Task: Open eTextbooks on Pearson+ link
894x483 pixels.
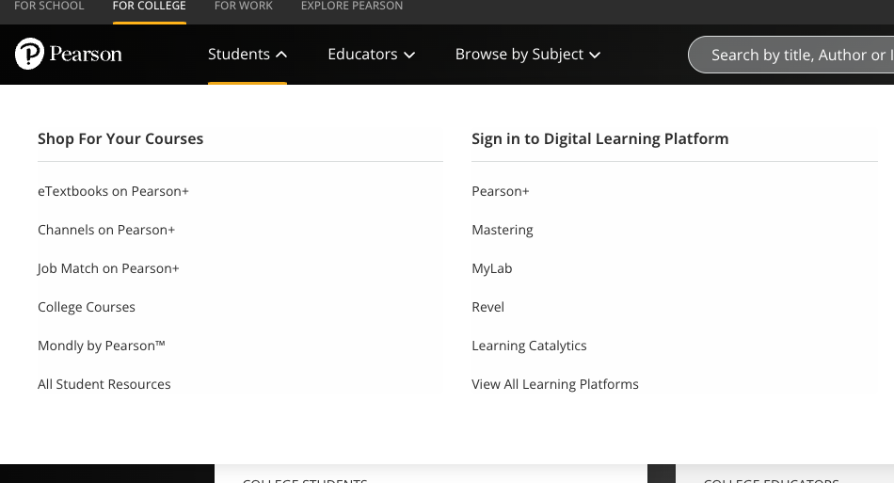Action: coord(113,191)
